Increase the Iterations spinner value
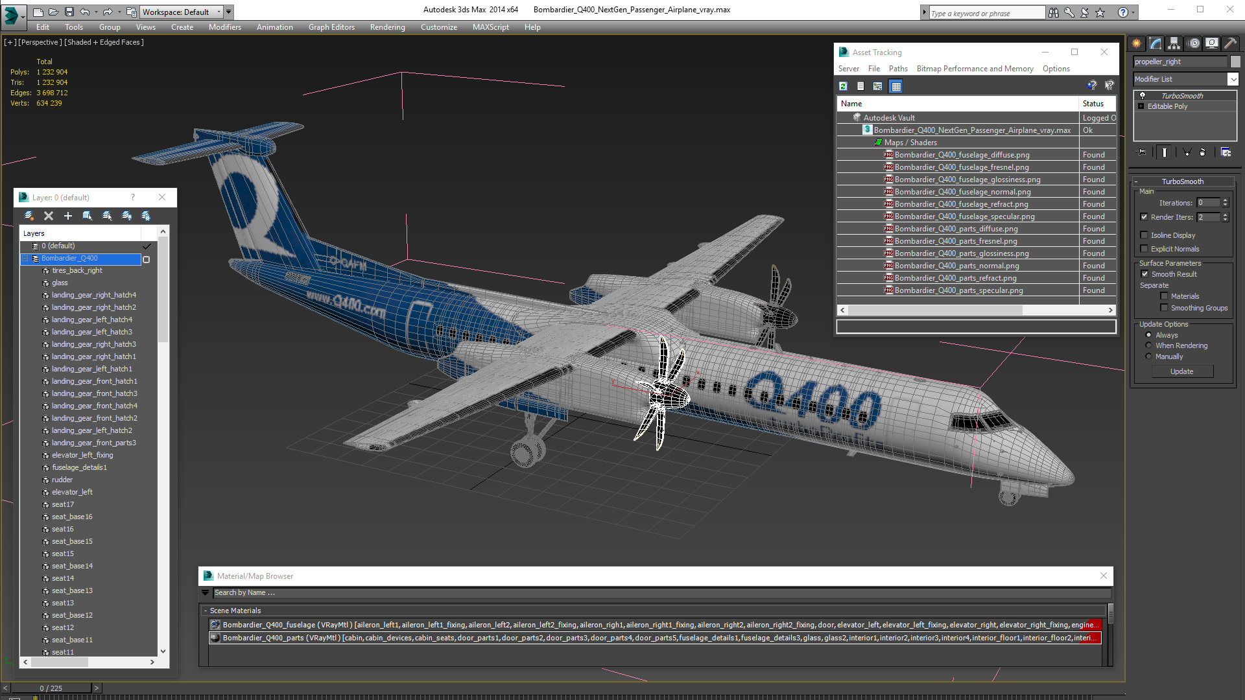 point(1226,200)
